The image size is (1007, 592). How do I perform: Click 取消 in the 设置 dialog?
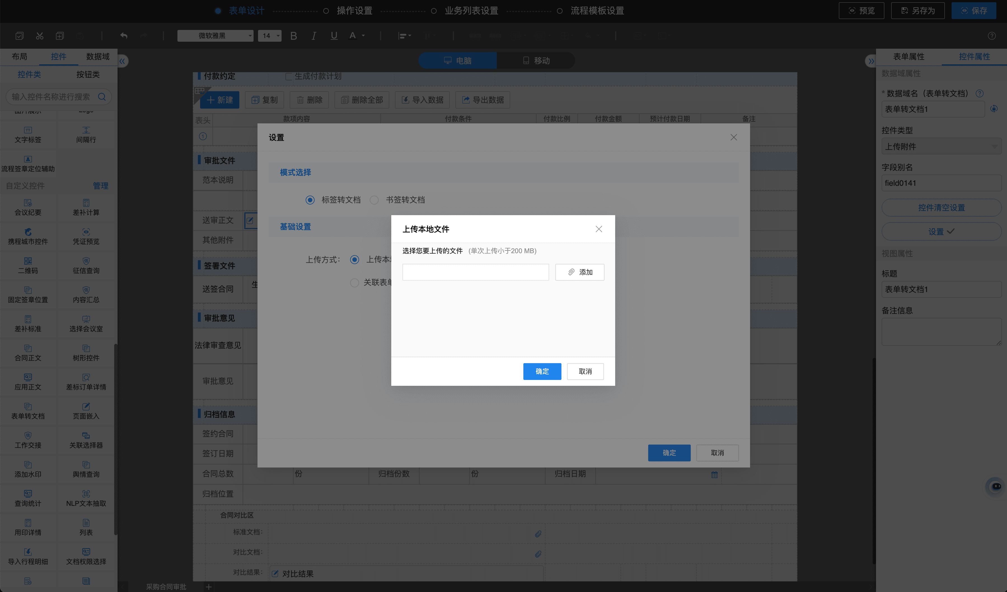(717, 453)
